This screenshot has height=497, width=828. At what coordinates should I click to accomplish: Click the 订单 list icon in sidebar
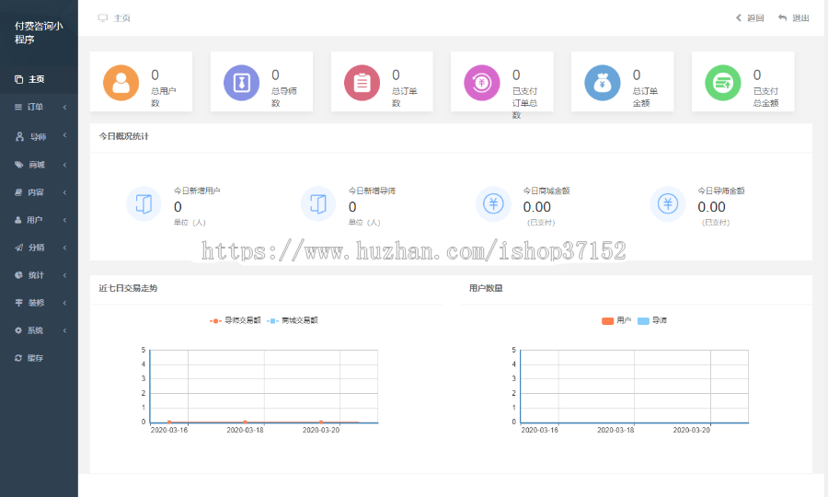pyautogui.click(x=18, y=107)
